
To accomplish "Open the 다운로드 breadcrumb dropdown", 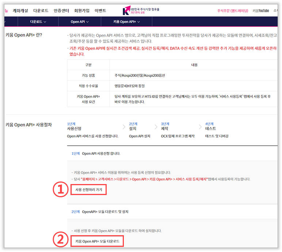I will pos(38,22).
